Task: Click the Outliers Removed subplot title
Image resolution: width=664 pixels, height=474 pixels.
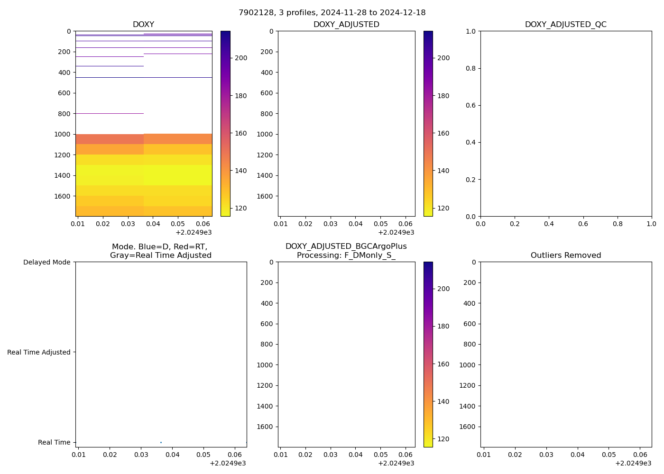Action: tap(565, 255)
